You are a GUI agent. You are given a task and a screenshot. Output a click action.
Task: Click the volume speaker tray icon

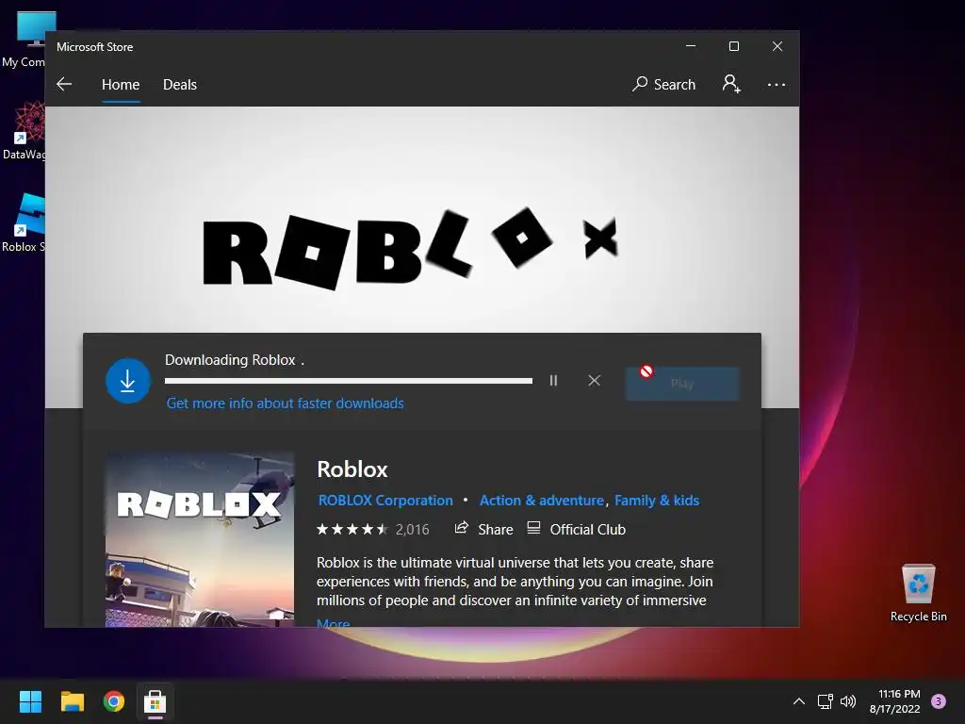tap(848, 701)
